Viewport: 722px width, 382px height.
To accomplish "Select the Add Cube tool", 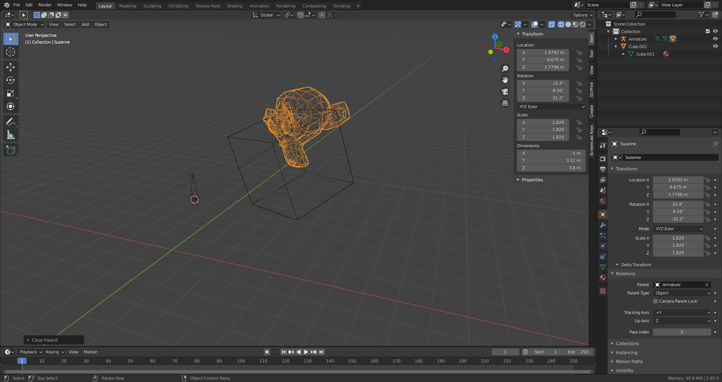I will coord(11,150).
